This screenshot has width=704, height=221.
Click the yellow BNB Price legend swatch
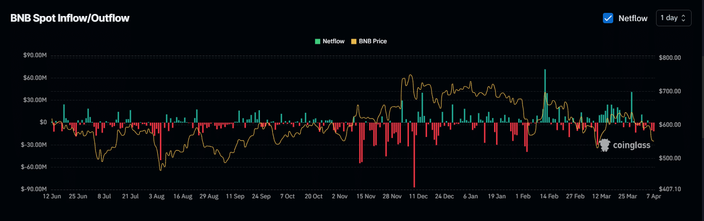click(x=354, y=41)
